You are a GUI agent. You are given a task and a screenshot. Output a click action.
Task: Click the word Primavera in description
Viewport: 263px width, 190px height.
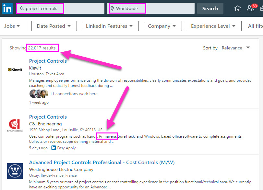(107, 136)
